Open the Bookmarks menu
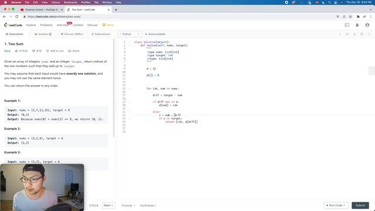Viewport: 375px width, 211px height. [70, 2]
